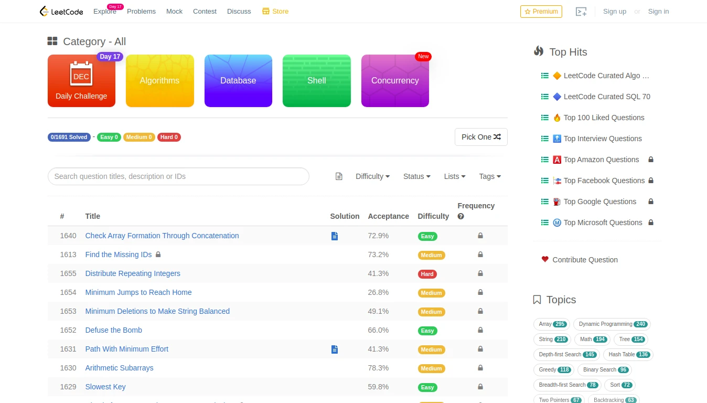This screenshot has height=403, width=707.
Task: Click the 0/1691 Solved badge
Action: pos(69,137)
